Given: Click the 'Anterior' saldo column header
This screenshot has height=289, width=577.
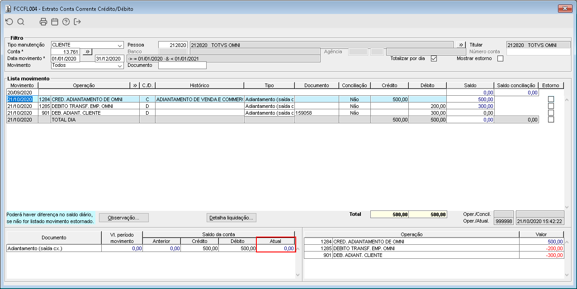Looking at the screenshot, I should pos(161,241).
